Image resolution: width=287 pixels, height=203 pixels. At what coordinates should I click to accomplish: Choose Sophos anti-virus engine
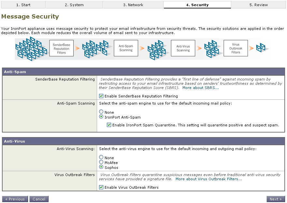(101, 167)
